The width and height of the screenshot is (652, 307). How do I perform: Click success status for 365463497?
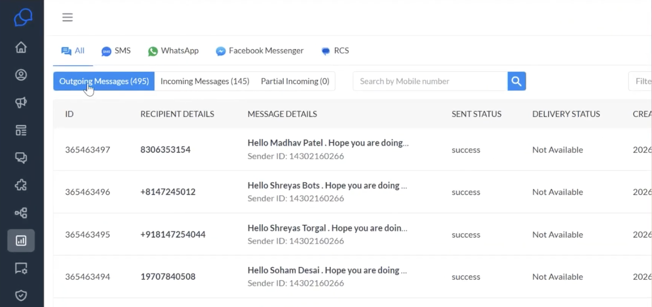pyautogui.click(x=466, y=150)
